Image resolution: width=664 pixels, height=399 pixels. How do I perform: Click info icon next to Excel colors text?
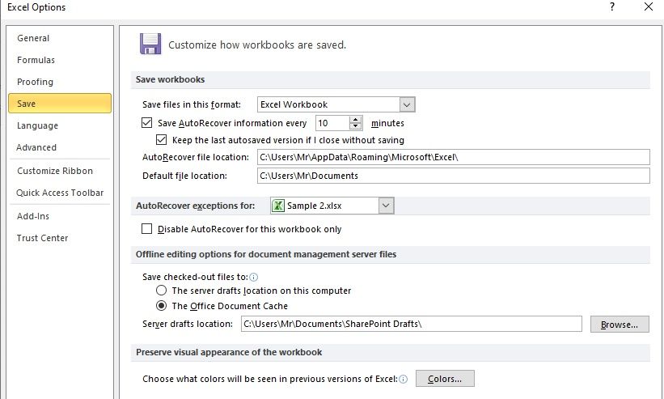click(404, 379)
